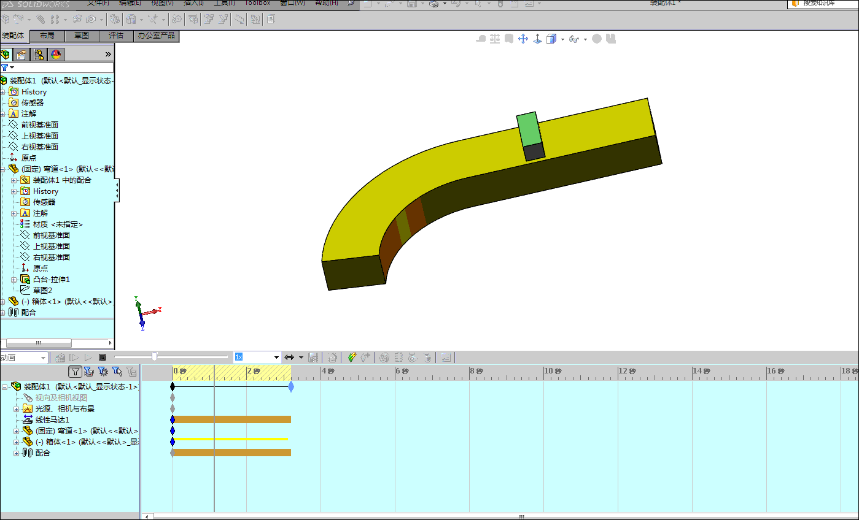
Task: Expand 装配体1 中的配合 folder node
Action: click(x=14, y=180)
